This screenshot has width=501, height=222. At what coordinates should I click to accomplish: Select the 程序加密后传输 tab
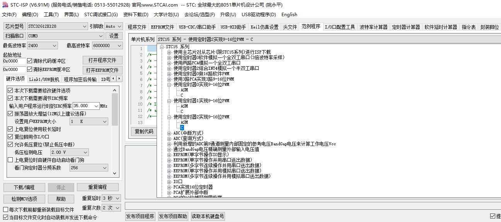[80, 79]
